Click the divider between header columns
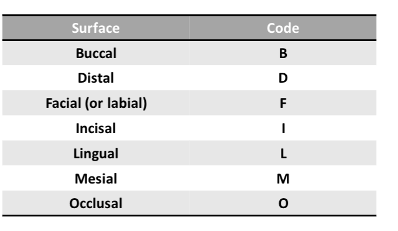 tap(190, 28)
